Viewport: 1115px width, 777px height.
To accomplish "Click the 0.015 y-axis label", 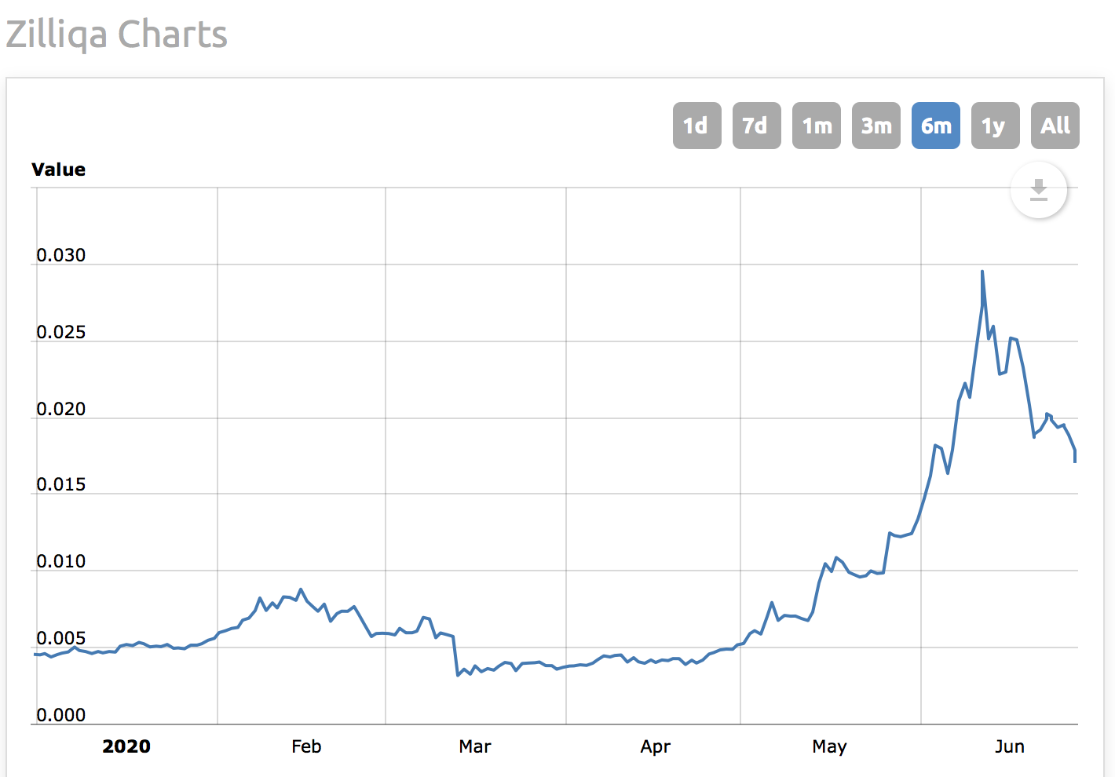I will pos(60,484).
